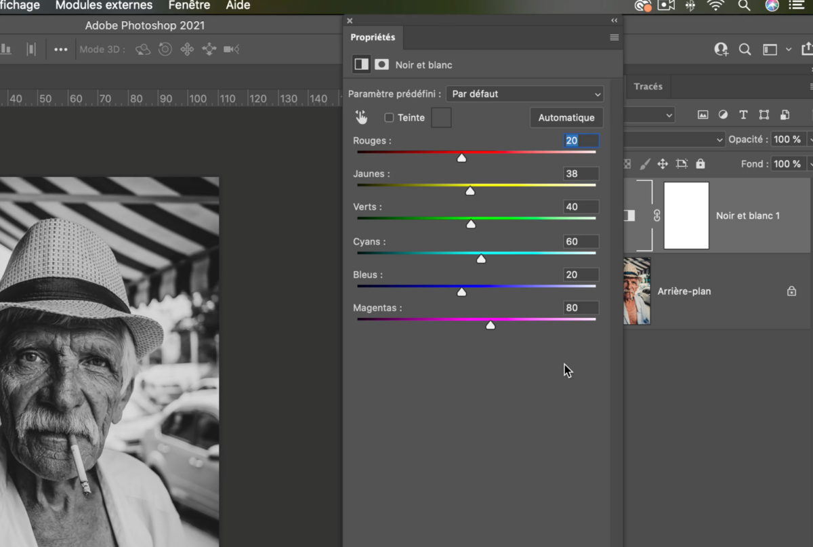Viewport: 813px width, 547px height.
Task: Click the 3D zoom video camera icon
Action: point(232,49)
